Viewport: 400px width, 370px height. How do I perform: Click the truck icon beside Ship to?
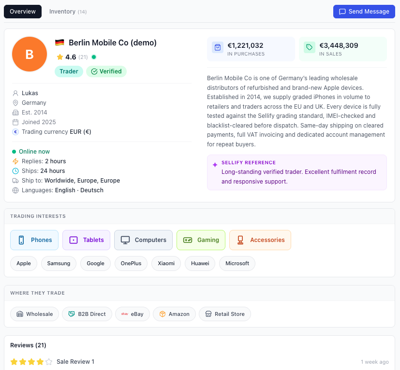point(15,181)
